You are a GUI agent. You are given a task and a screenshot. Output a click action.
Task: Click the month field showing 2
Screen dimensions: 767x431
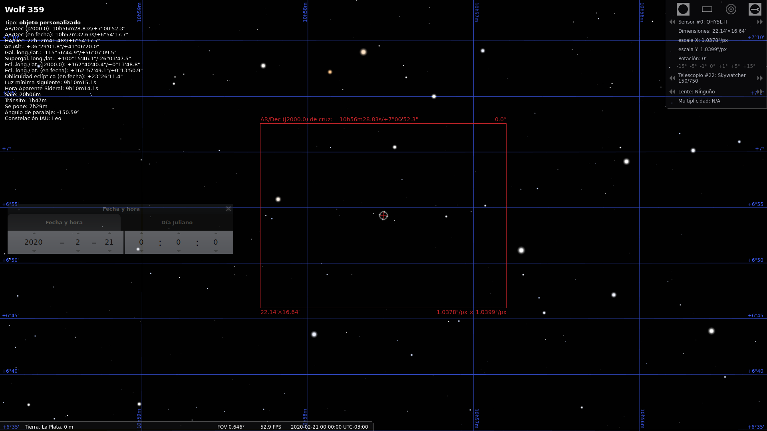[x=78, y=242]
